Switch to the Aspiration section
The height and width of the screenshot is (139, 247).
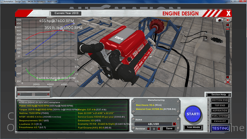tap(220, 111)
